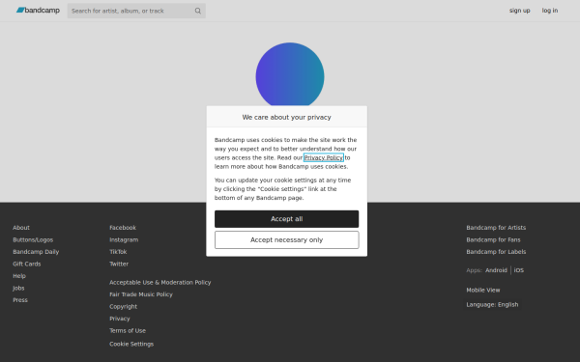The width and height of the screenshot is (580, 362).
Task: Open the About footer link
Action: [21, 228]
